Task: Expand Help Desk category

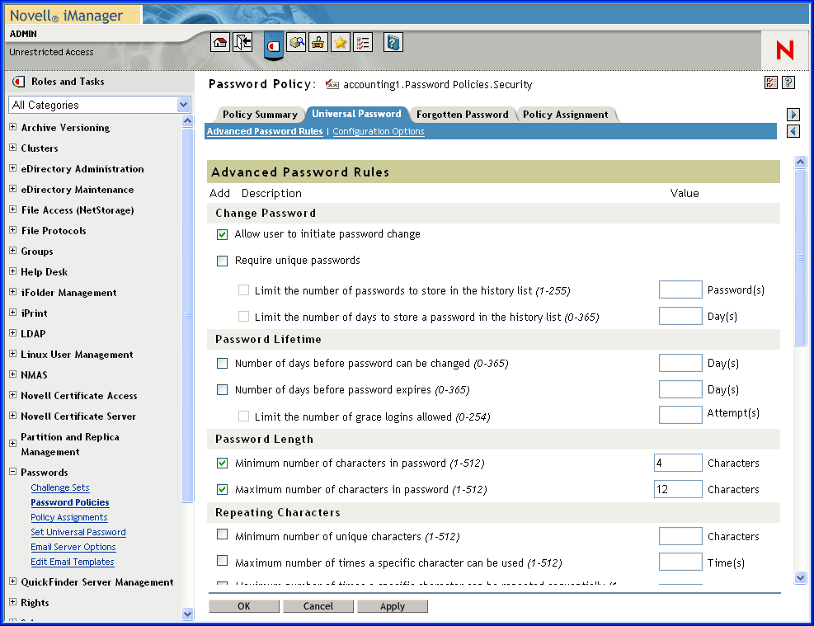Action: (x=13, y=271)
